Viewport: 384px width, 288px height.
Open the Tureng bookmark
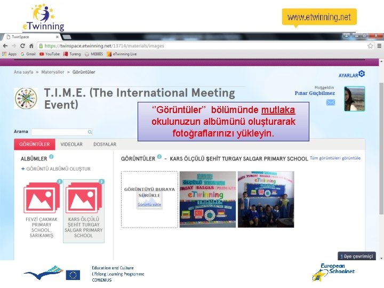tap(72, 54)
